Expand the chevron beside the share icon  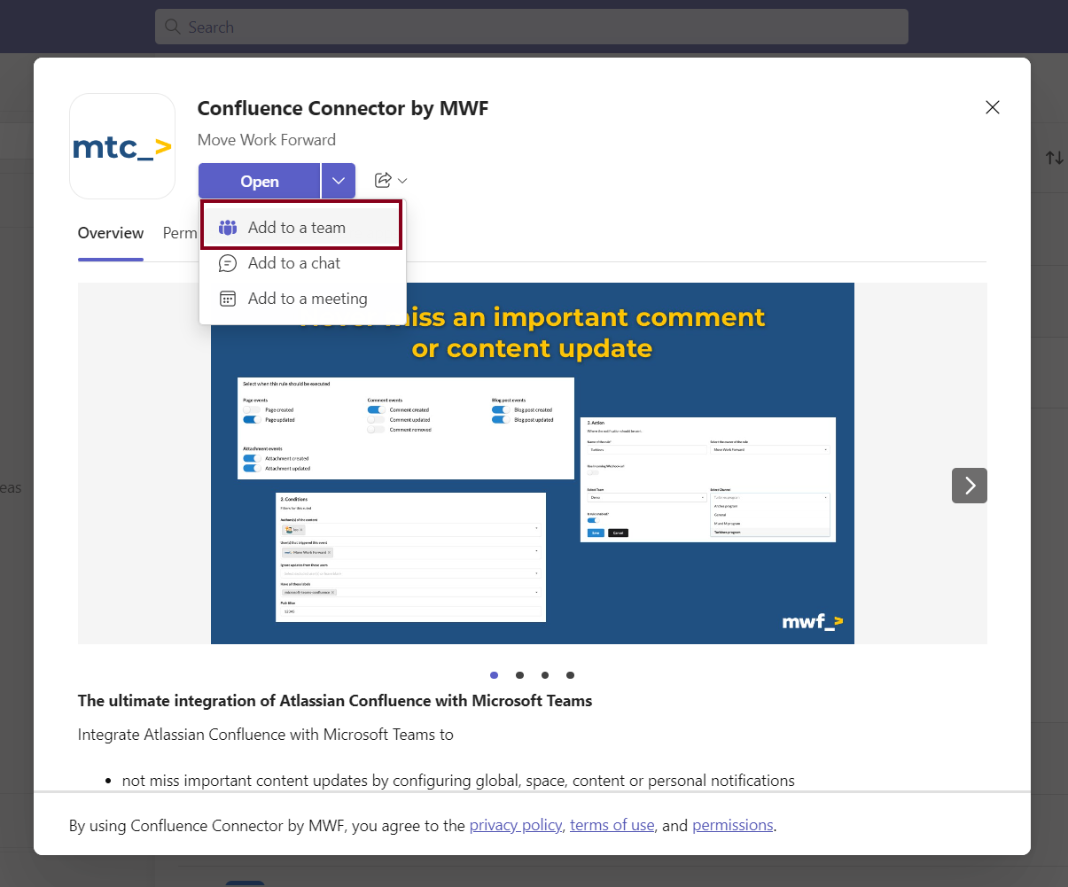coord(401,180)
